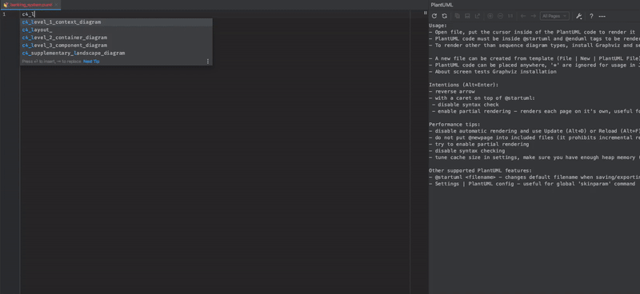This screenshot has width=640, height=294.
Task: Click the zoom out icon
Action: pos(500,16)
